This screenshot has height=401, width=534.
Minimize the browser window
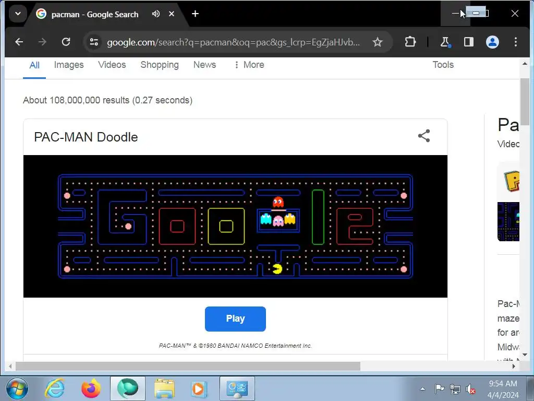pyautogui.click(x=455, y=13)
